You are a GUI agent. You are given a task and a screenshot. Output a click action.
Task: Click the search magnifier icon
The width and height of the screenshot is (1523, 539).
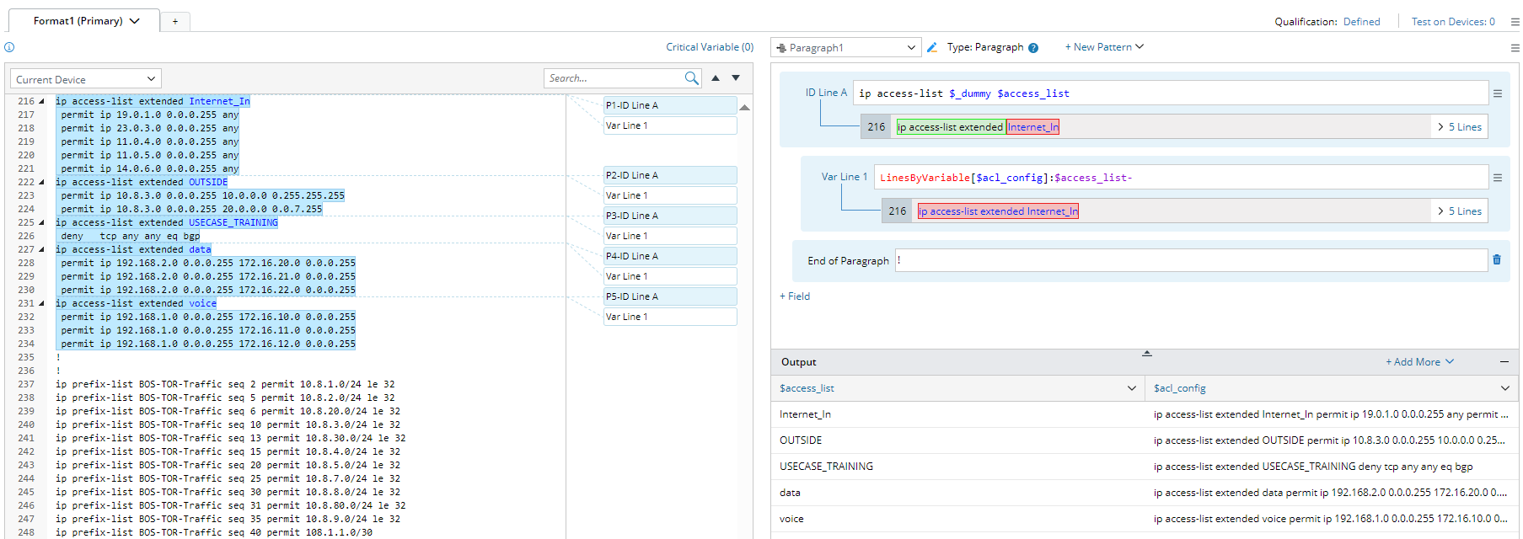point(691,78)
